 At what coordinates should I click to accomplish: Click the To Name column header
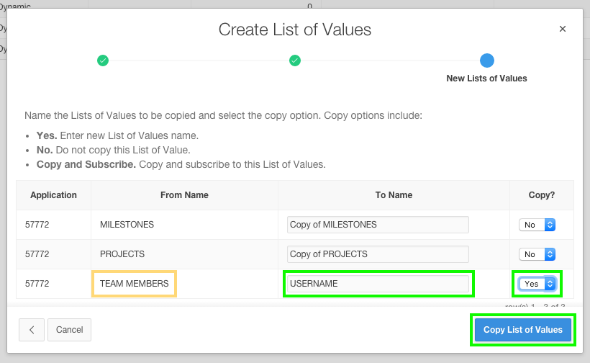click(x=394, y=195)
